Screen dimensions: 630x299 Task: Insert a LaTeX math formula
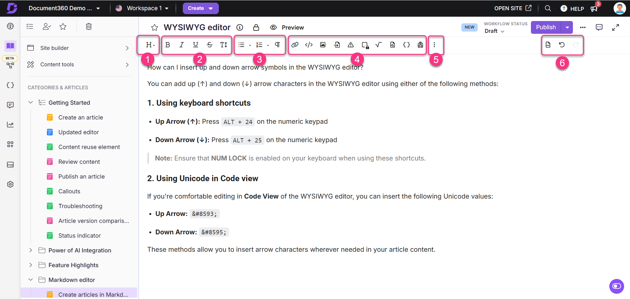pos(379,45)
